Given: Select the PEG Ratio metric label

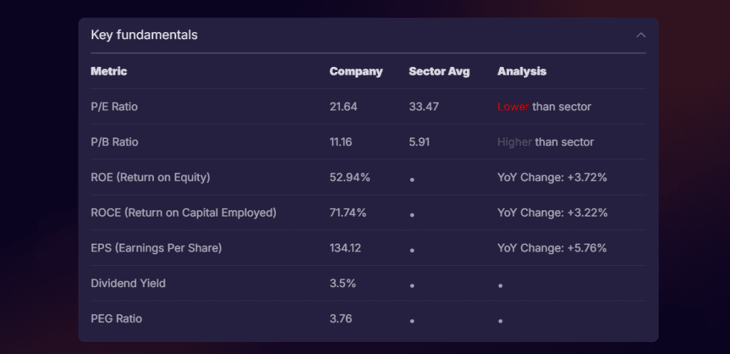Looking at the screenshot, I should click(x=116, y=318).
